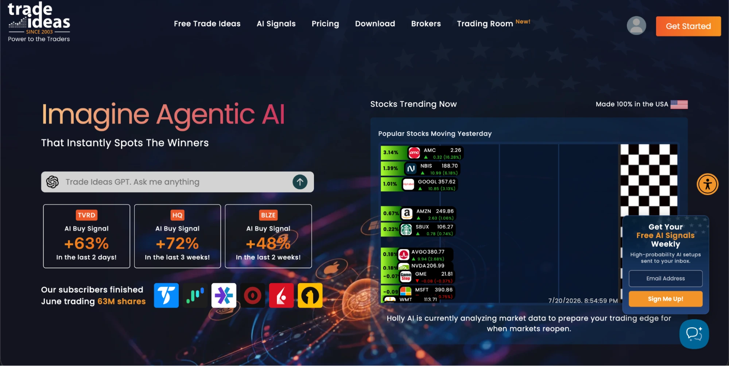Open the yellow broker icon
This screenshot has width=729, height=366.
coord(310,295)
